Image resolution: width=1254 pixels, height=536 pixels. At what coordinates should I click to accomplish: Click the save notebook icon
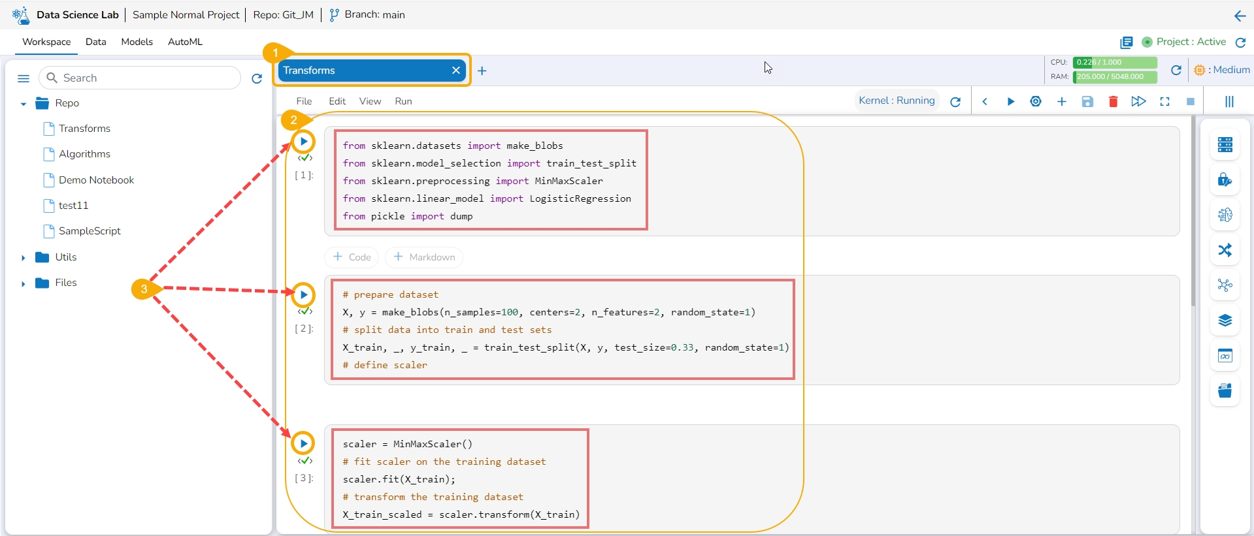(x=1087, y=102)
